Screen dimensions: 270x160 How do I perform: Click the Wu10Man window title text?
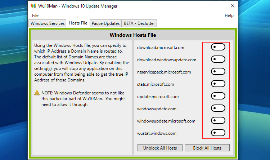click(78, 6)
